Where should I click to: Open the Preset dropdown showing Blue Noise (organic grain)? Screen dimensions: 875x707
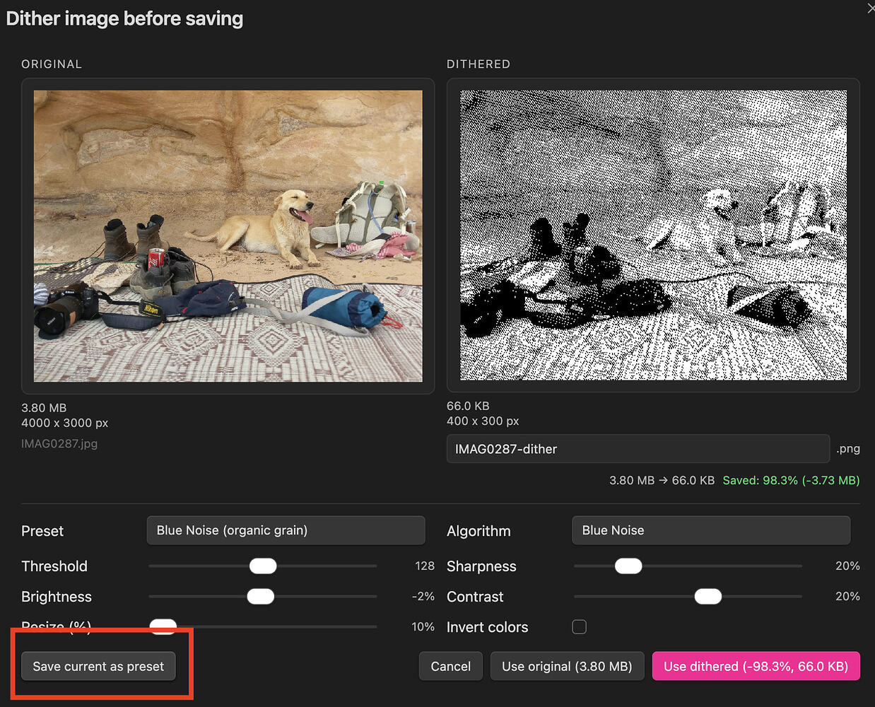click(286, 530)
